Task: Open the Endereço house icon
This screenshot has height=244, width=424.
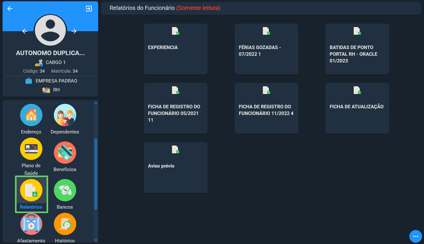Action: (x=31, y=115)
